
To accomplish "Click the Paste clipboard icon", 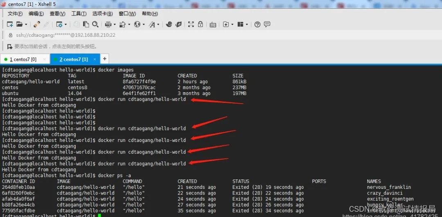I will (x=86, y=24).
